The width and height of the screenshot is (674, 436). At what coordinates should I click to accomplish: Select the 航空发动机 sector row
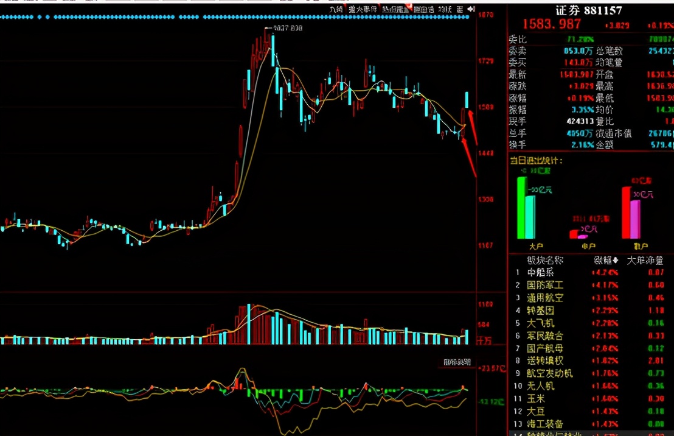[x=591, y=374]
